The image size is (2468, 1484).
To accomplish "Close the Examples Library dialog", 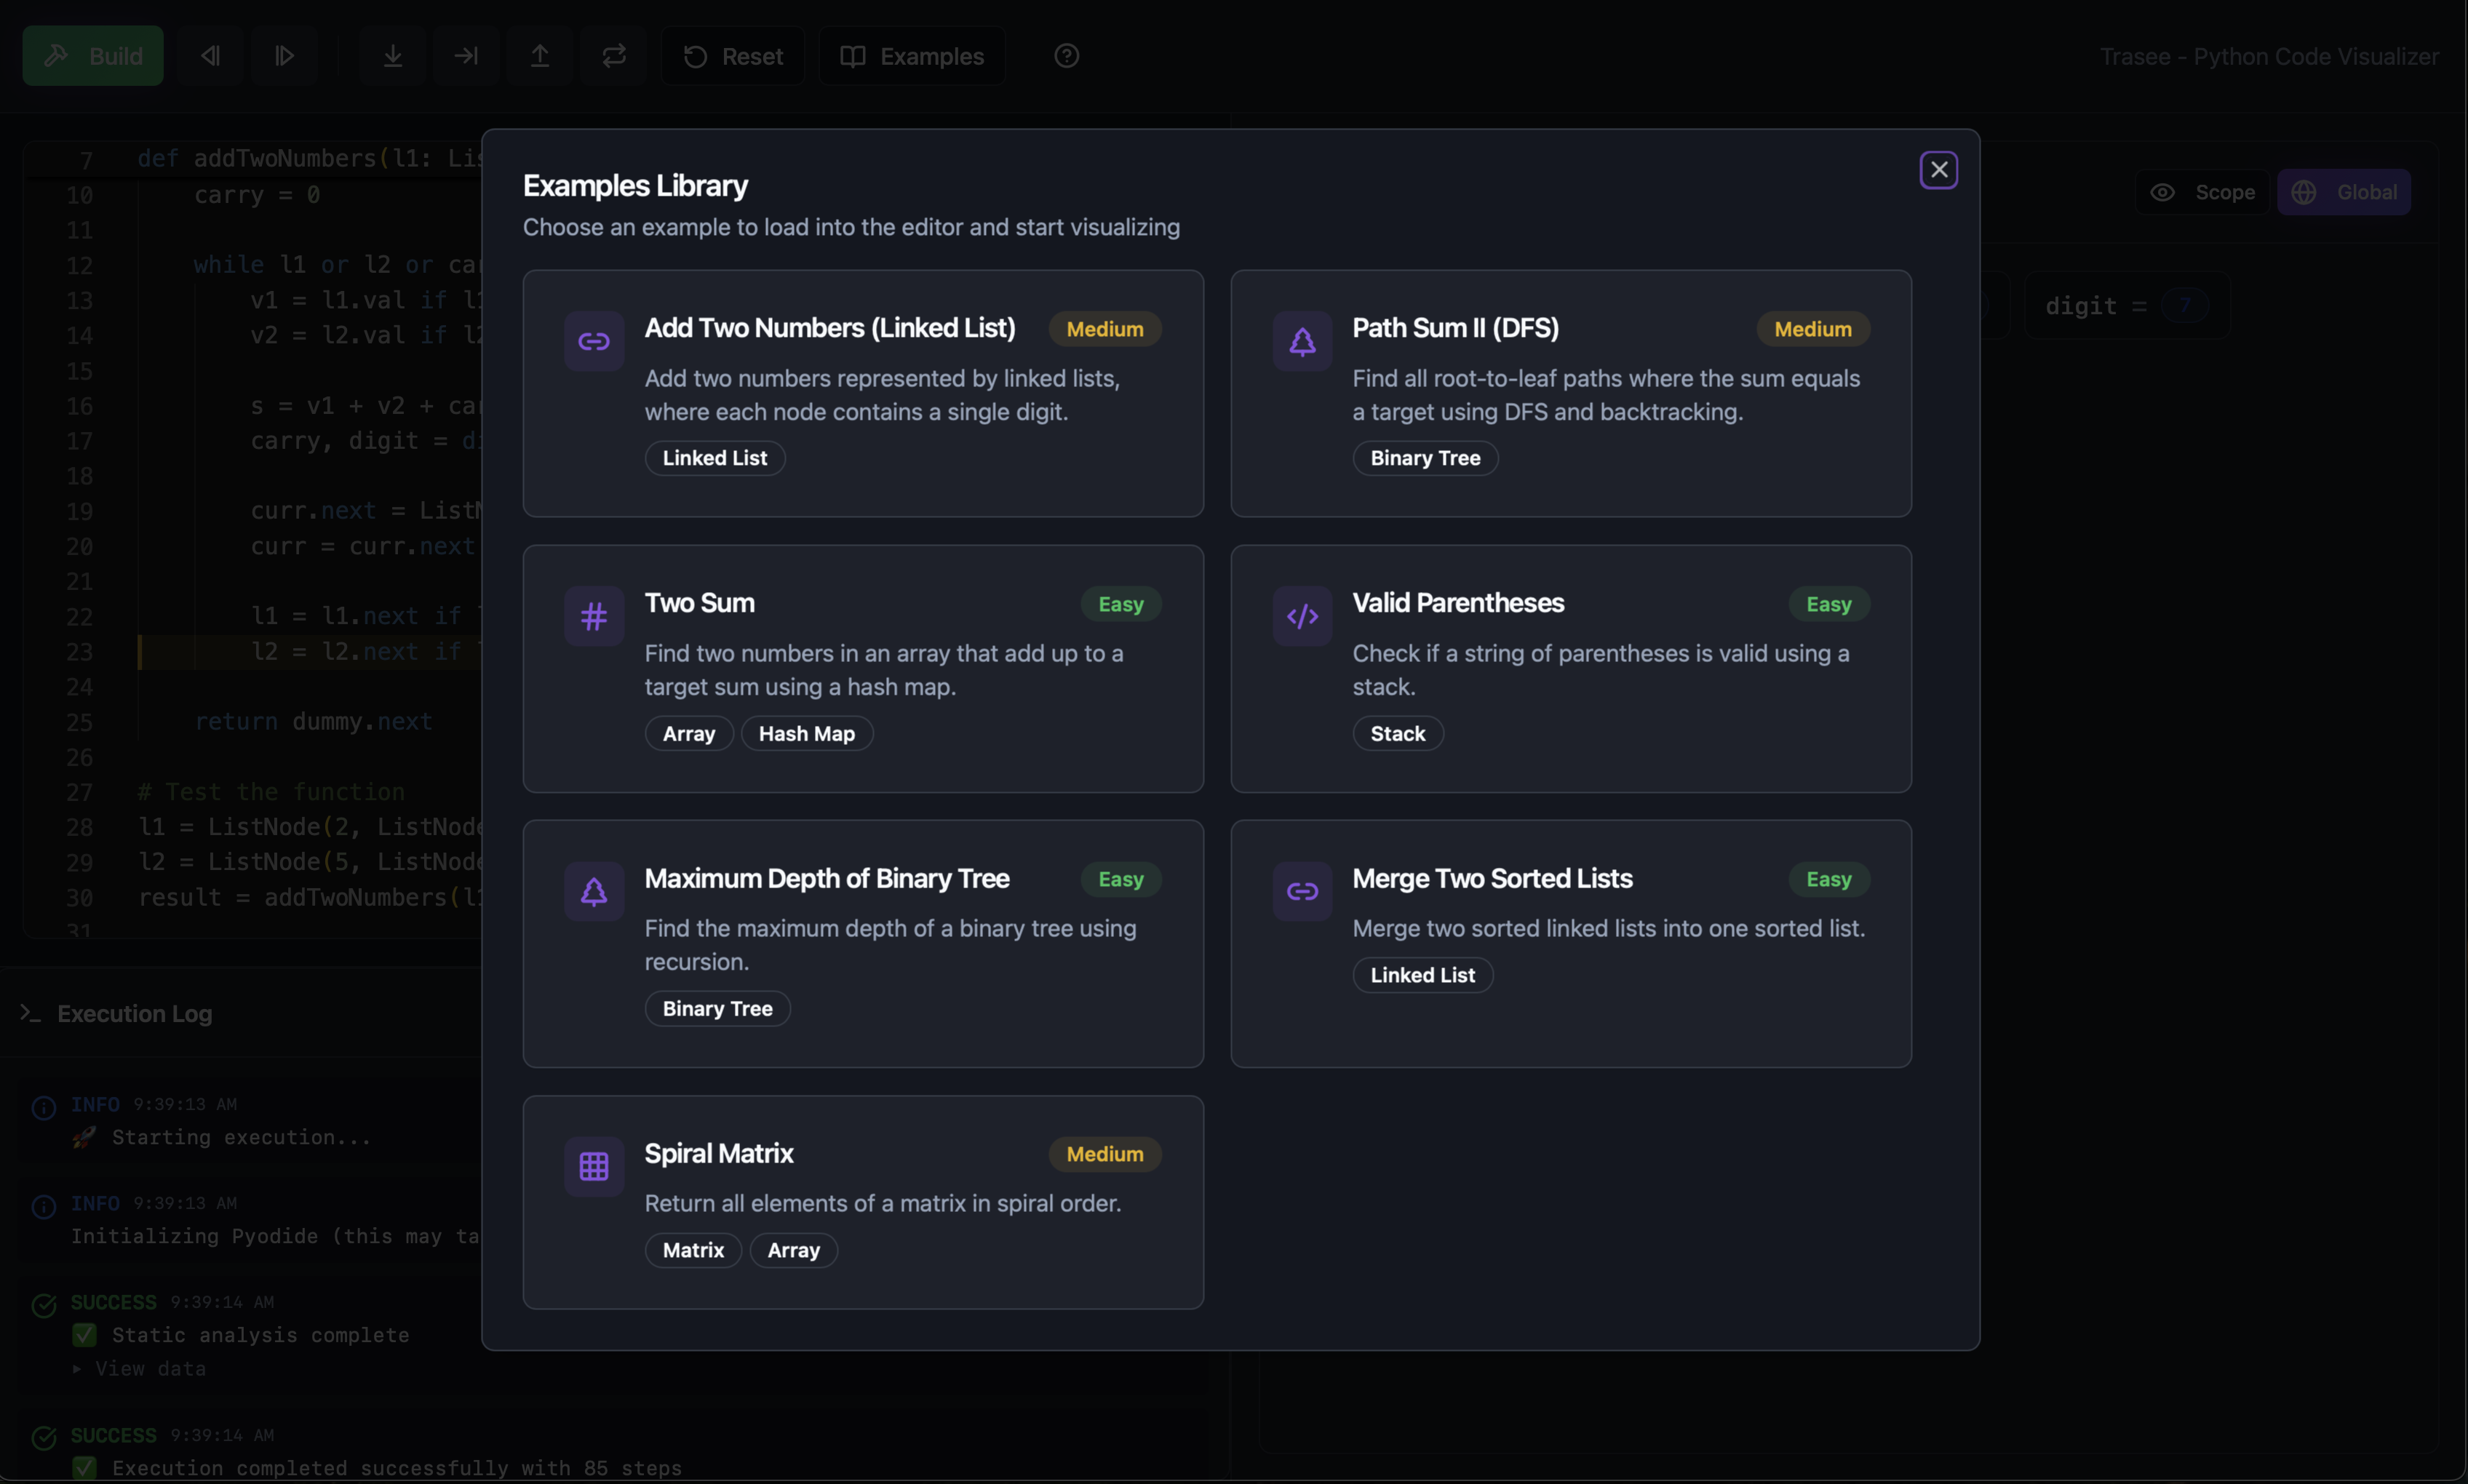I will point(1938,170).
